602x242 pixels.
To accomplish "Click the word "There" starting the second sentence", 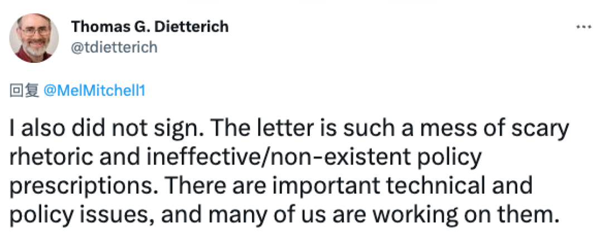I will point(197,186).
